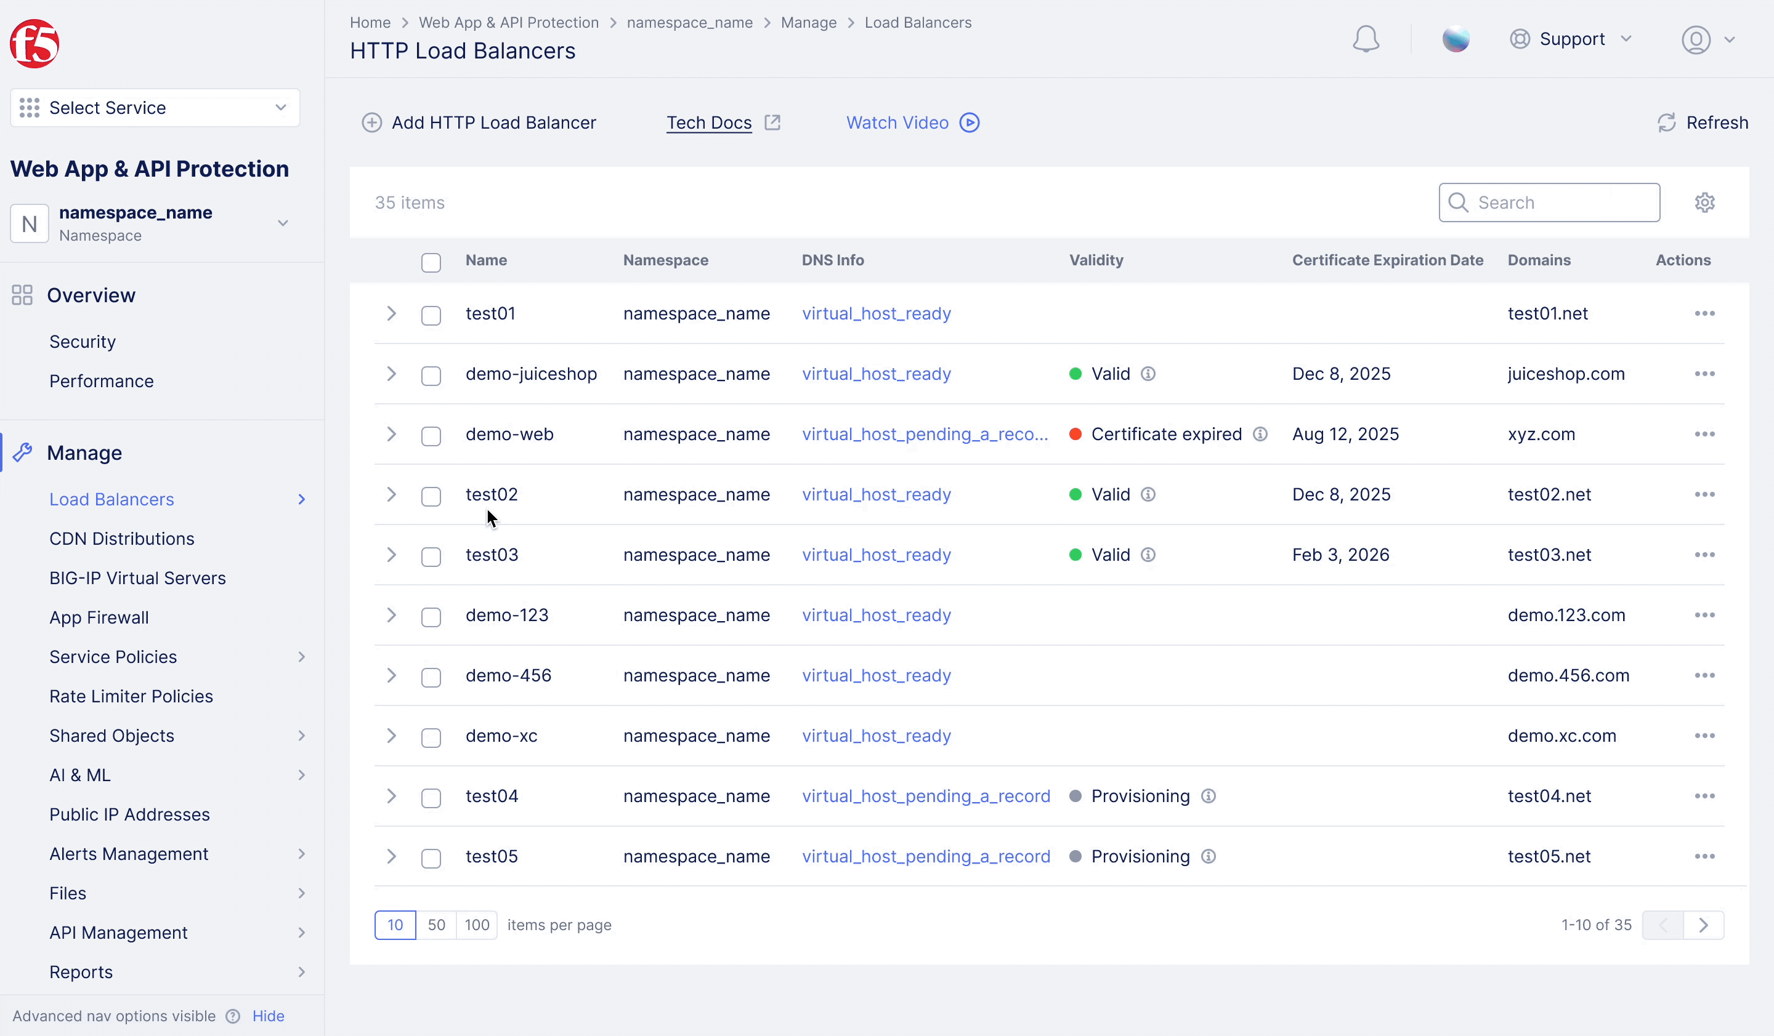This screenshot has height=1036, width=1774.
Task: Click info icon next to Certificate expired
Action: [1260, 434]
